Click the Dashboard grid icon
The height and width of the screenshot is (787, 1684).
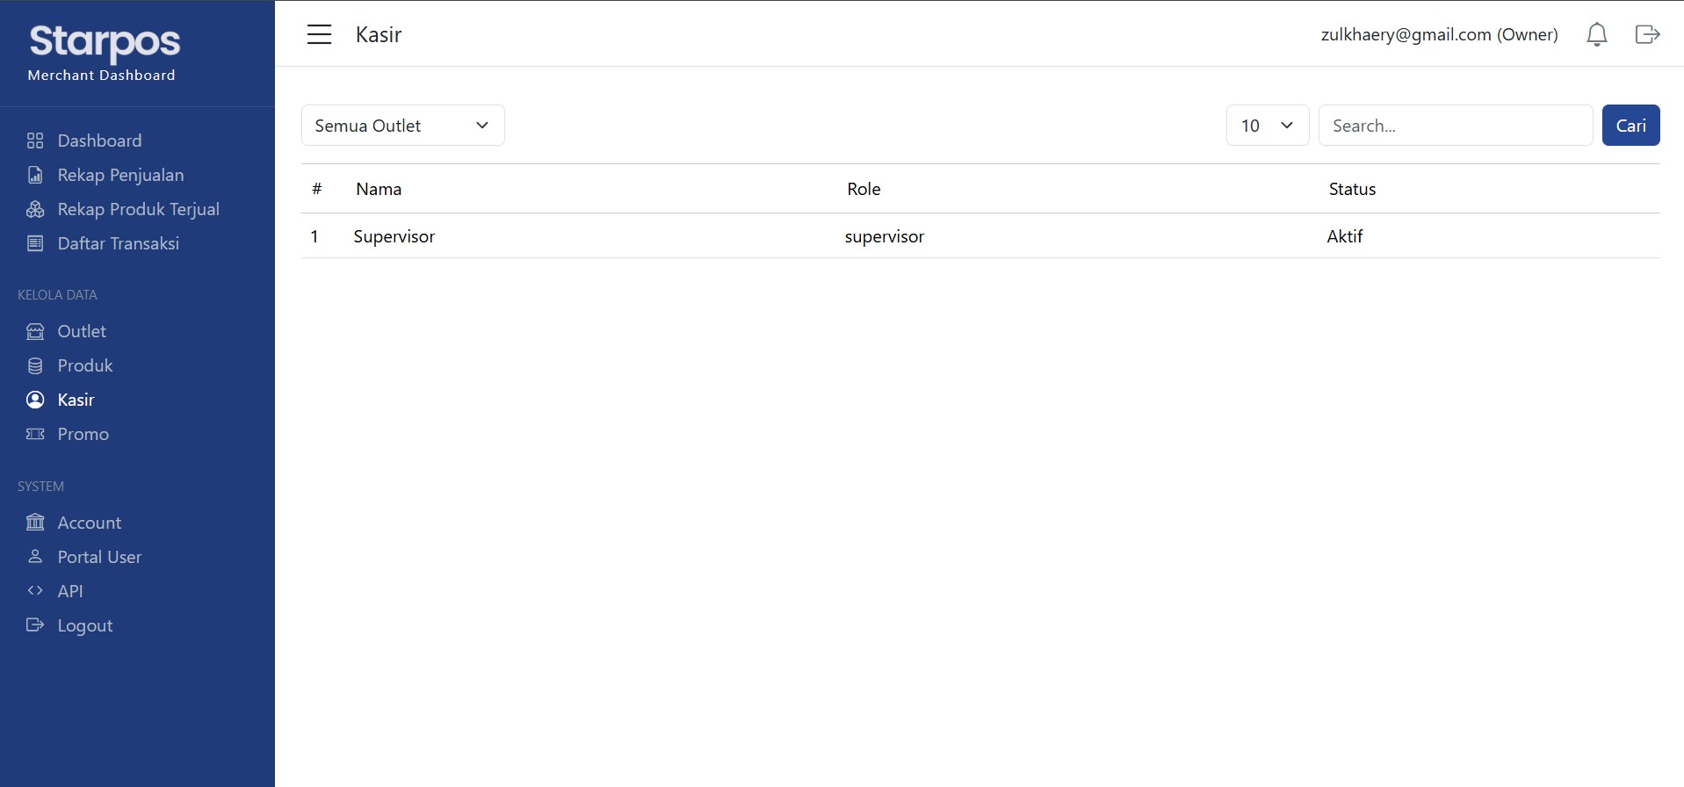point(35,141)
